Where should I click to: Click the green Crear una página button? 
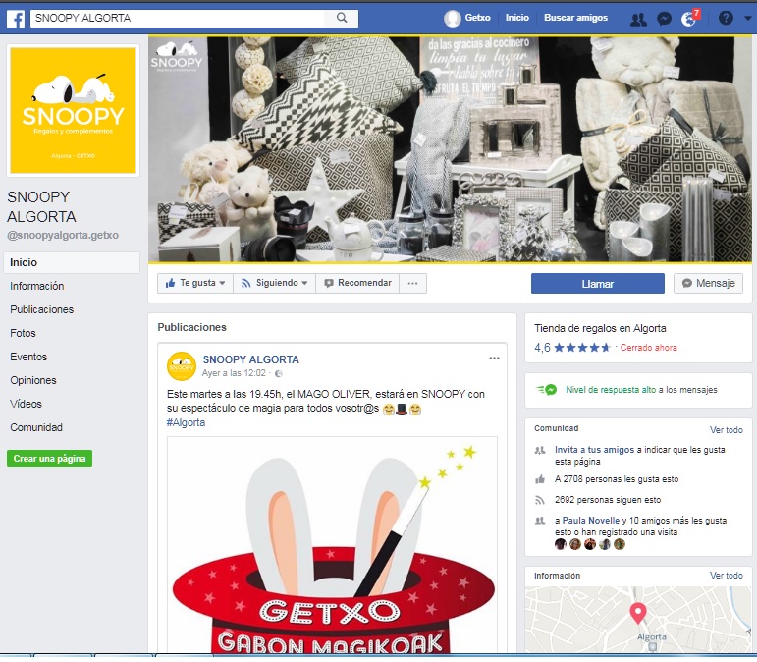click(49, 459)
